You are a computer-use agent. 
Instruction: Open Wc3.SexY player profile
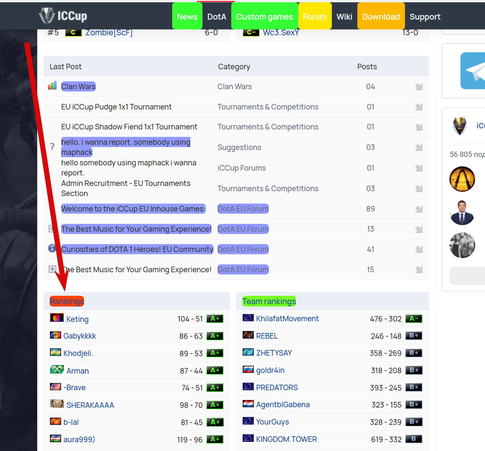click(281, 33)
